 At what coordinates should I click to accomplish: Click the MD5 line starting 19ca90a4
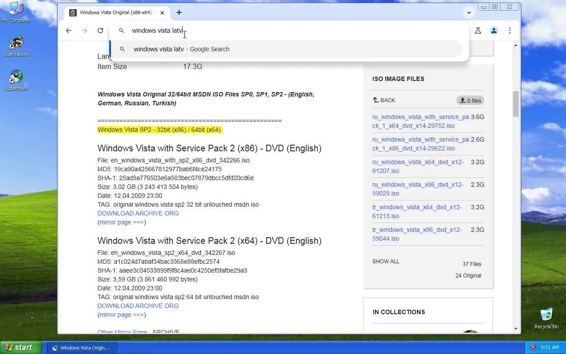click(160, 169)
